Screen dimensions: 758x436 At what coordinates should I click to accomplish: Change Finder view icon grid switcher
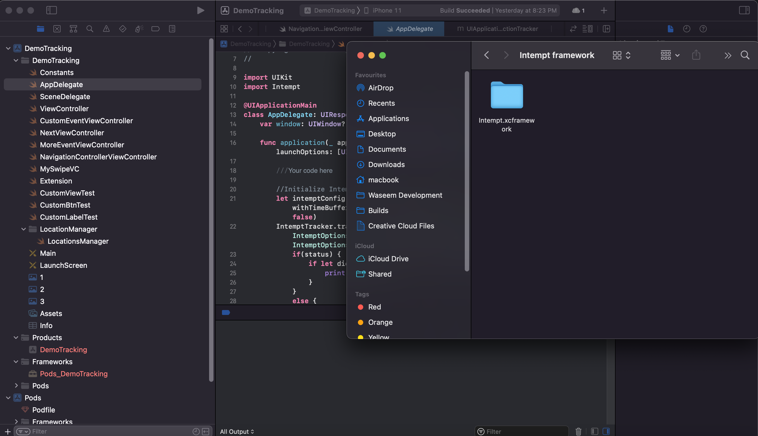coord(622,55)
